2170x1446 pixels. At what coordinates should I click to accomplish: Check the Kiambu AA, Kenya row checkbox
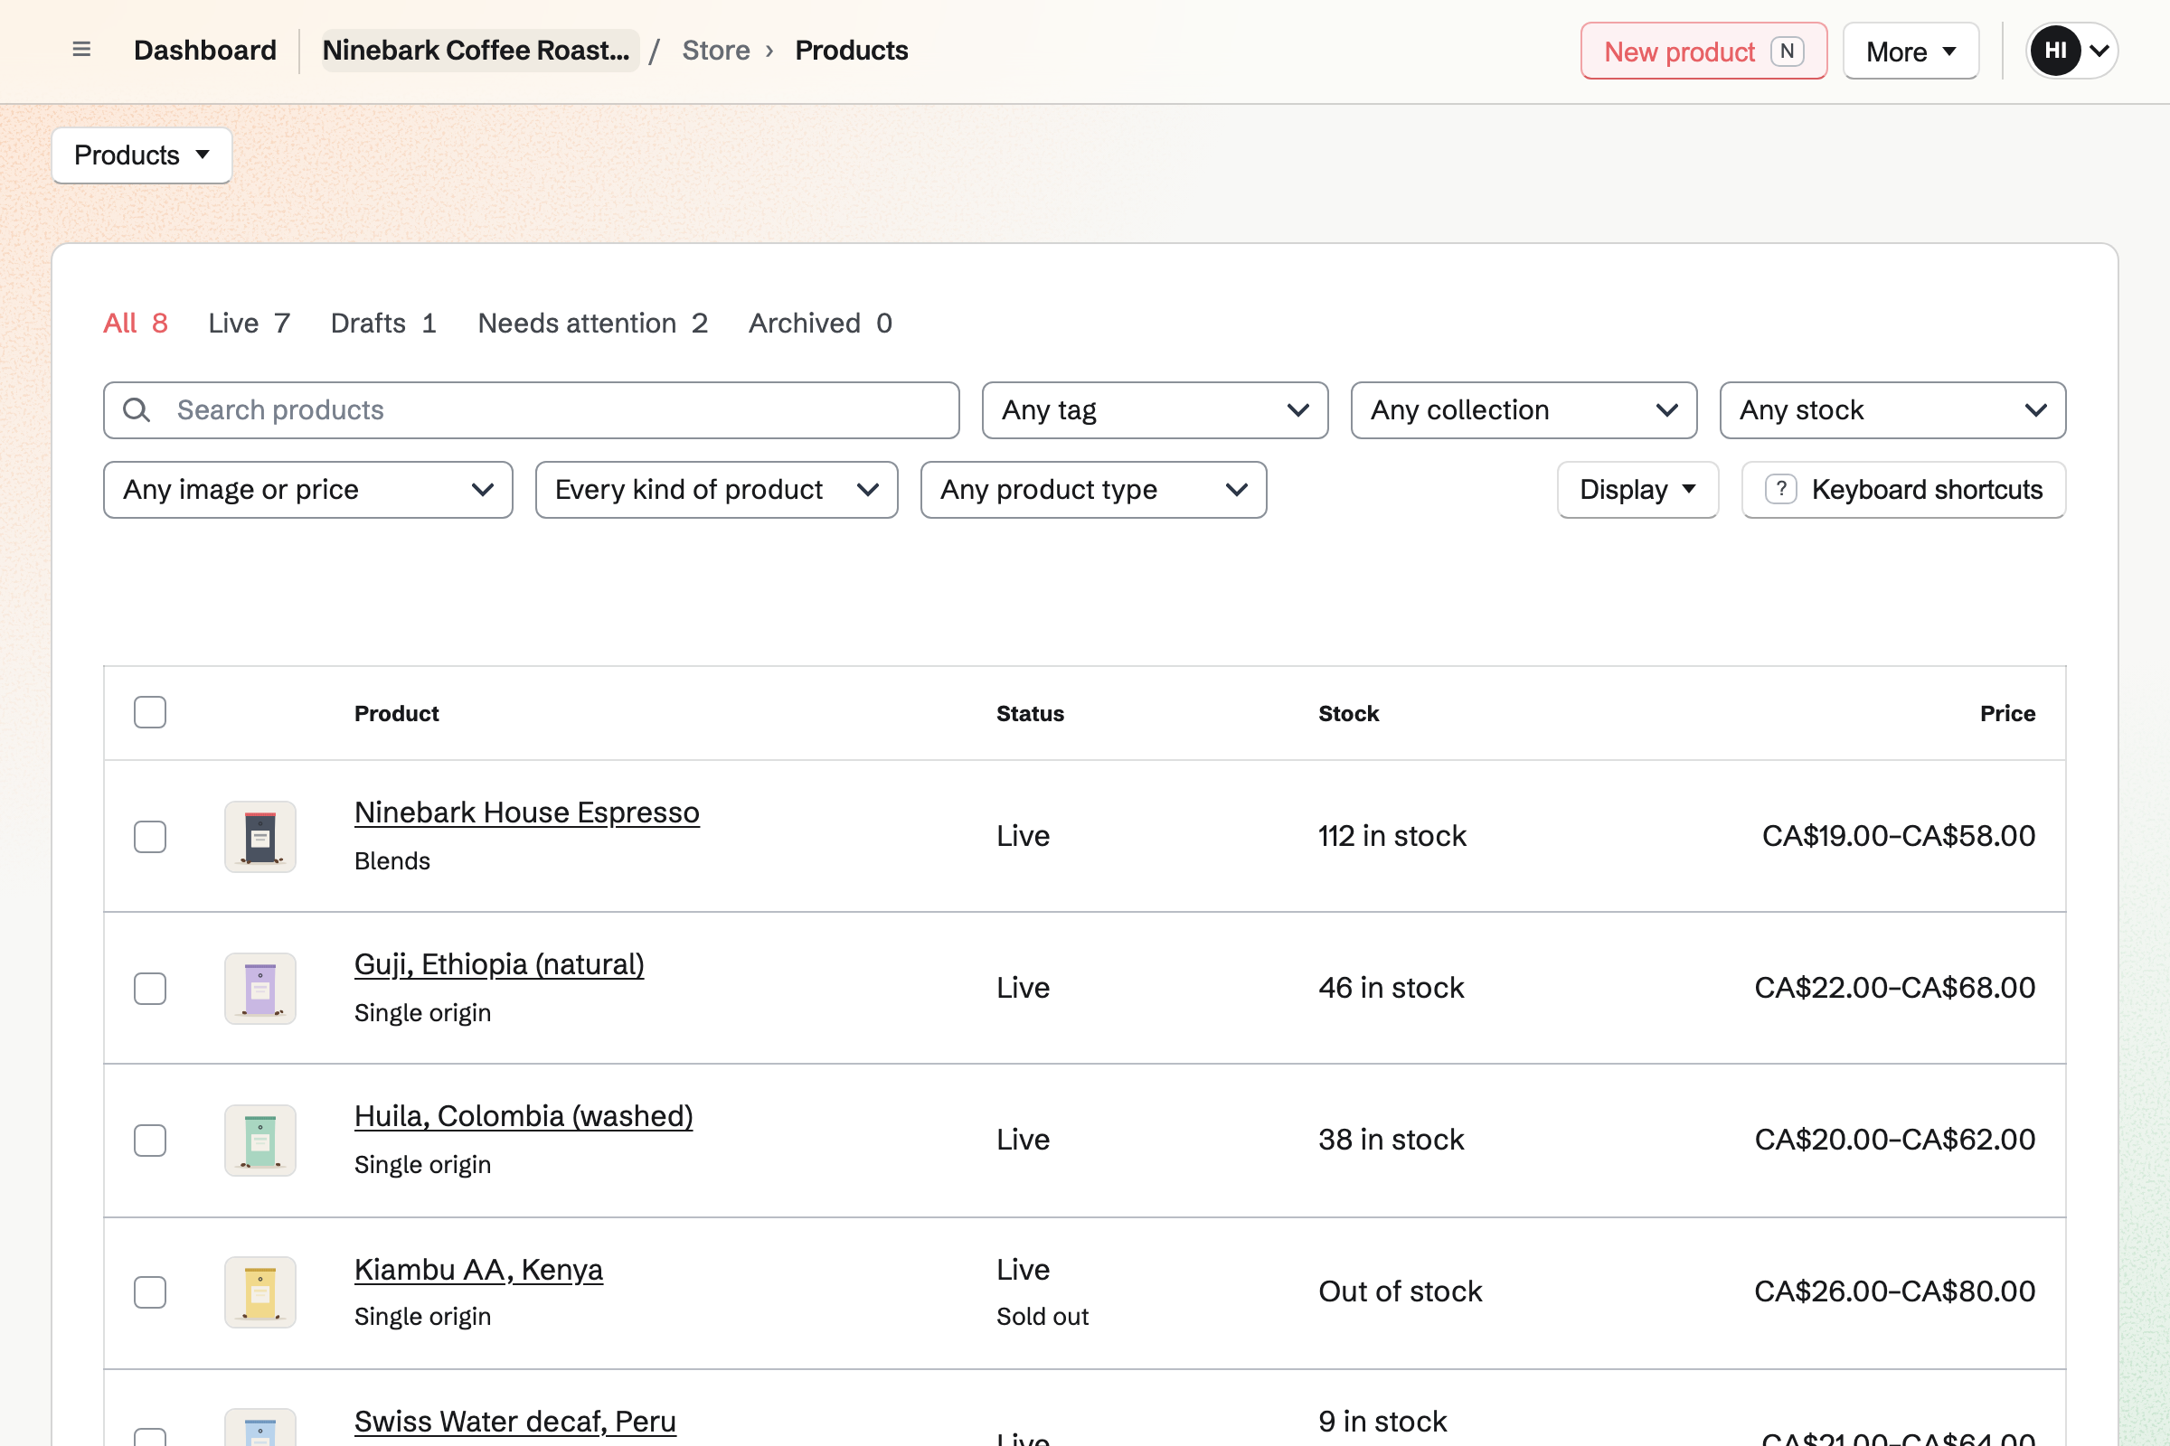tap(149, 1293)
